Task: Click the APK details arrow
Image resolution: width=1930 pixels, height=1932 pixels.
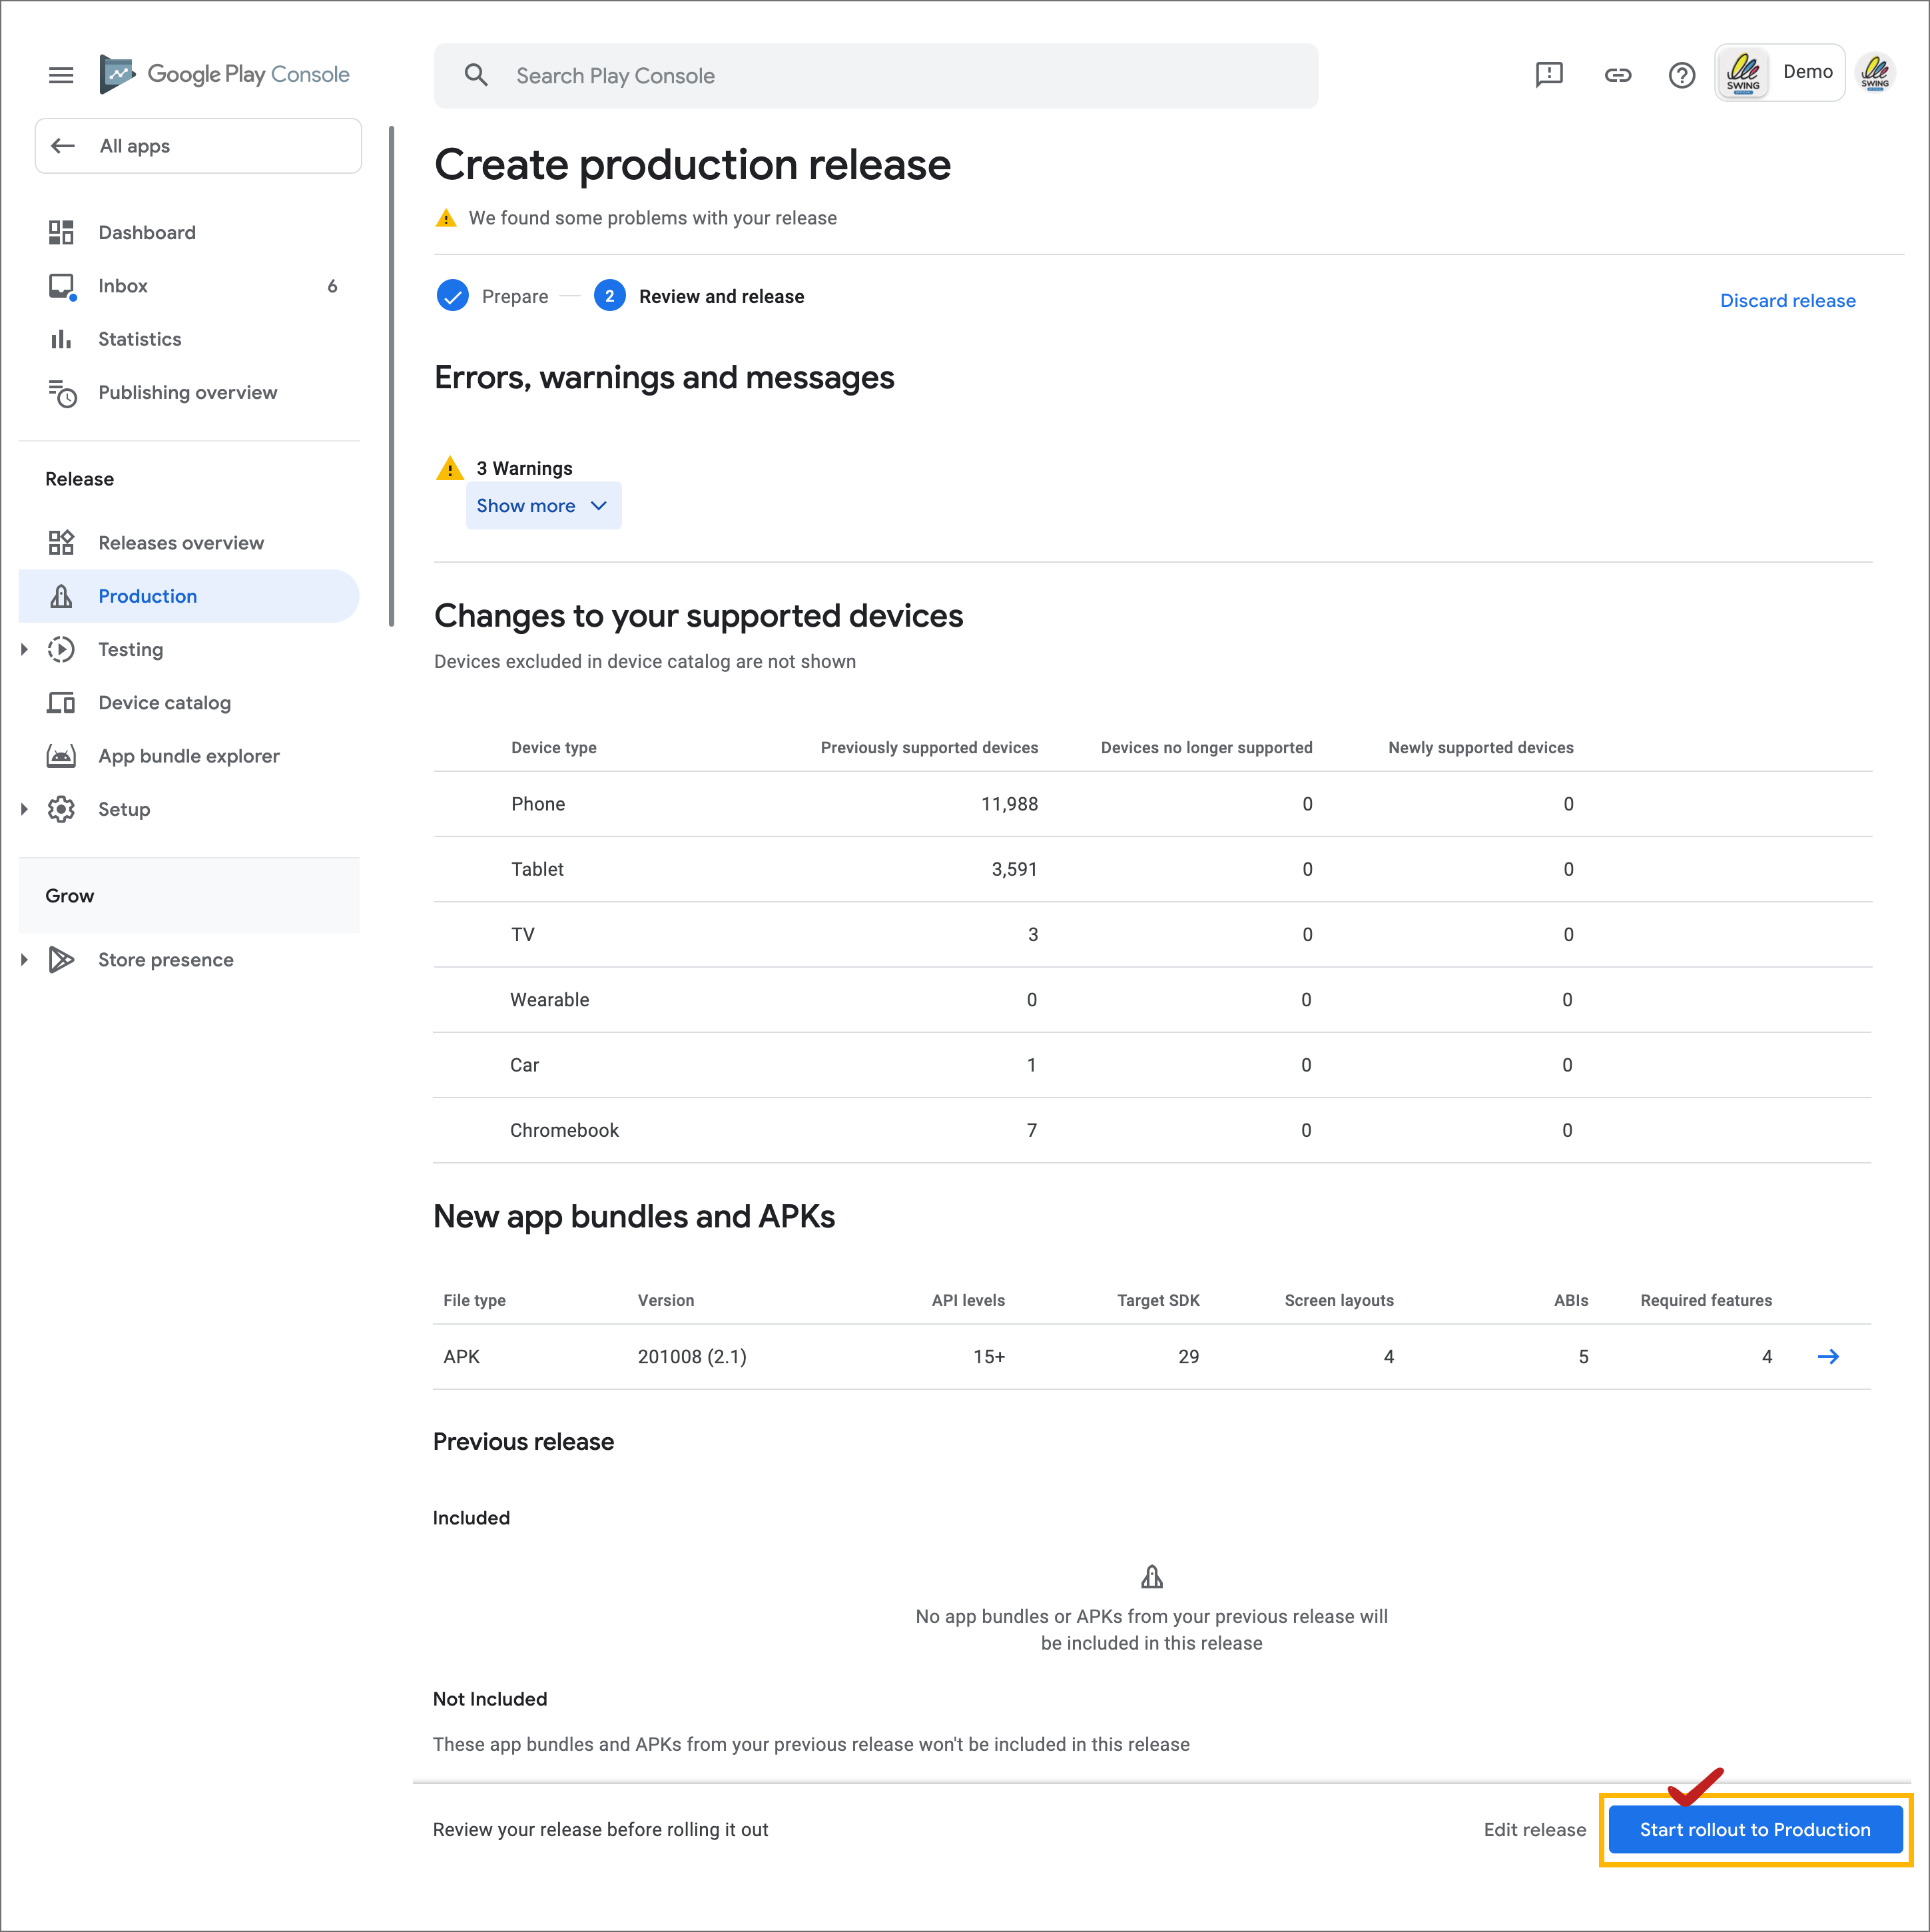Action: tap(1830, 1356)
